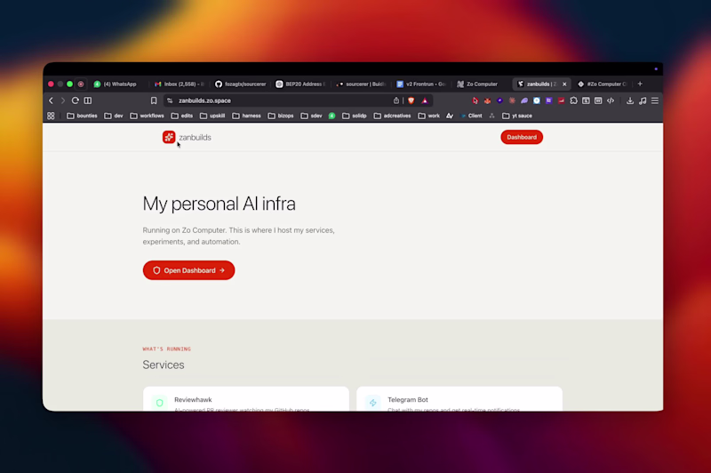
Task: Open the fozagtx/sourcerer GitHub tab
Action: (x=240, y=84)
